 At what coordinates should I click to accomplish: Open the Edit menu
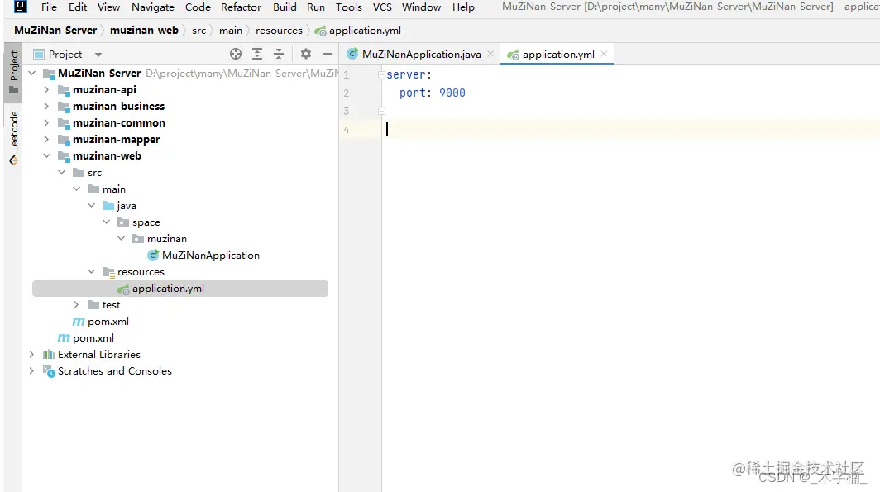[x=78, y=7]
